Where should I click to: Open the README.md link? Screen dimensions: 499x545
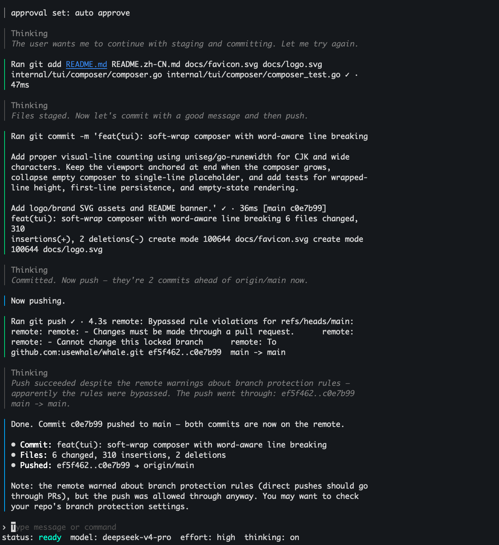86,64
